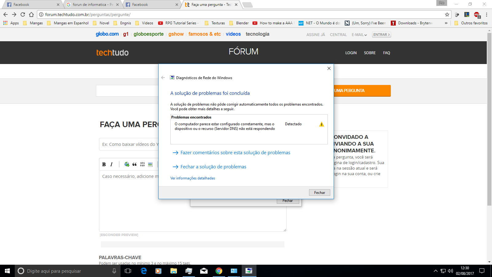The image size is (492, 277).
Task: Show more bookmarks with the chevron
Action: coord(446,23)
